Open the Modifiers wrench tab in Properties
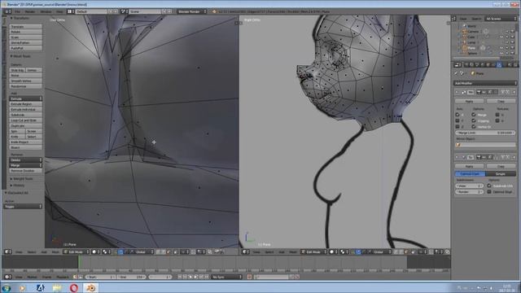521x293 pixels. [x=499, y=65]
